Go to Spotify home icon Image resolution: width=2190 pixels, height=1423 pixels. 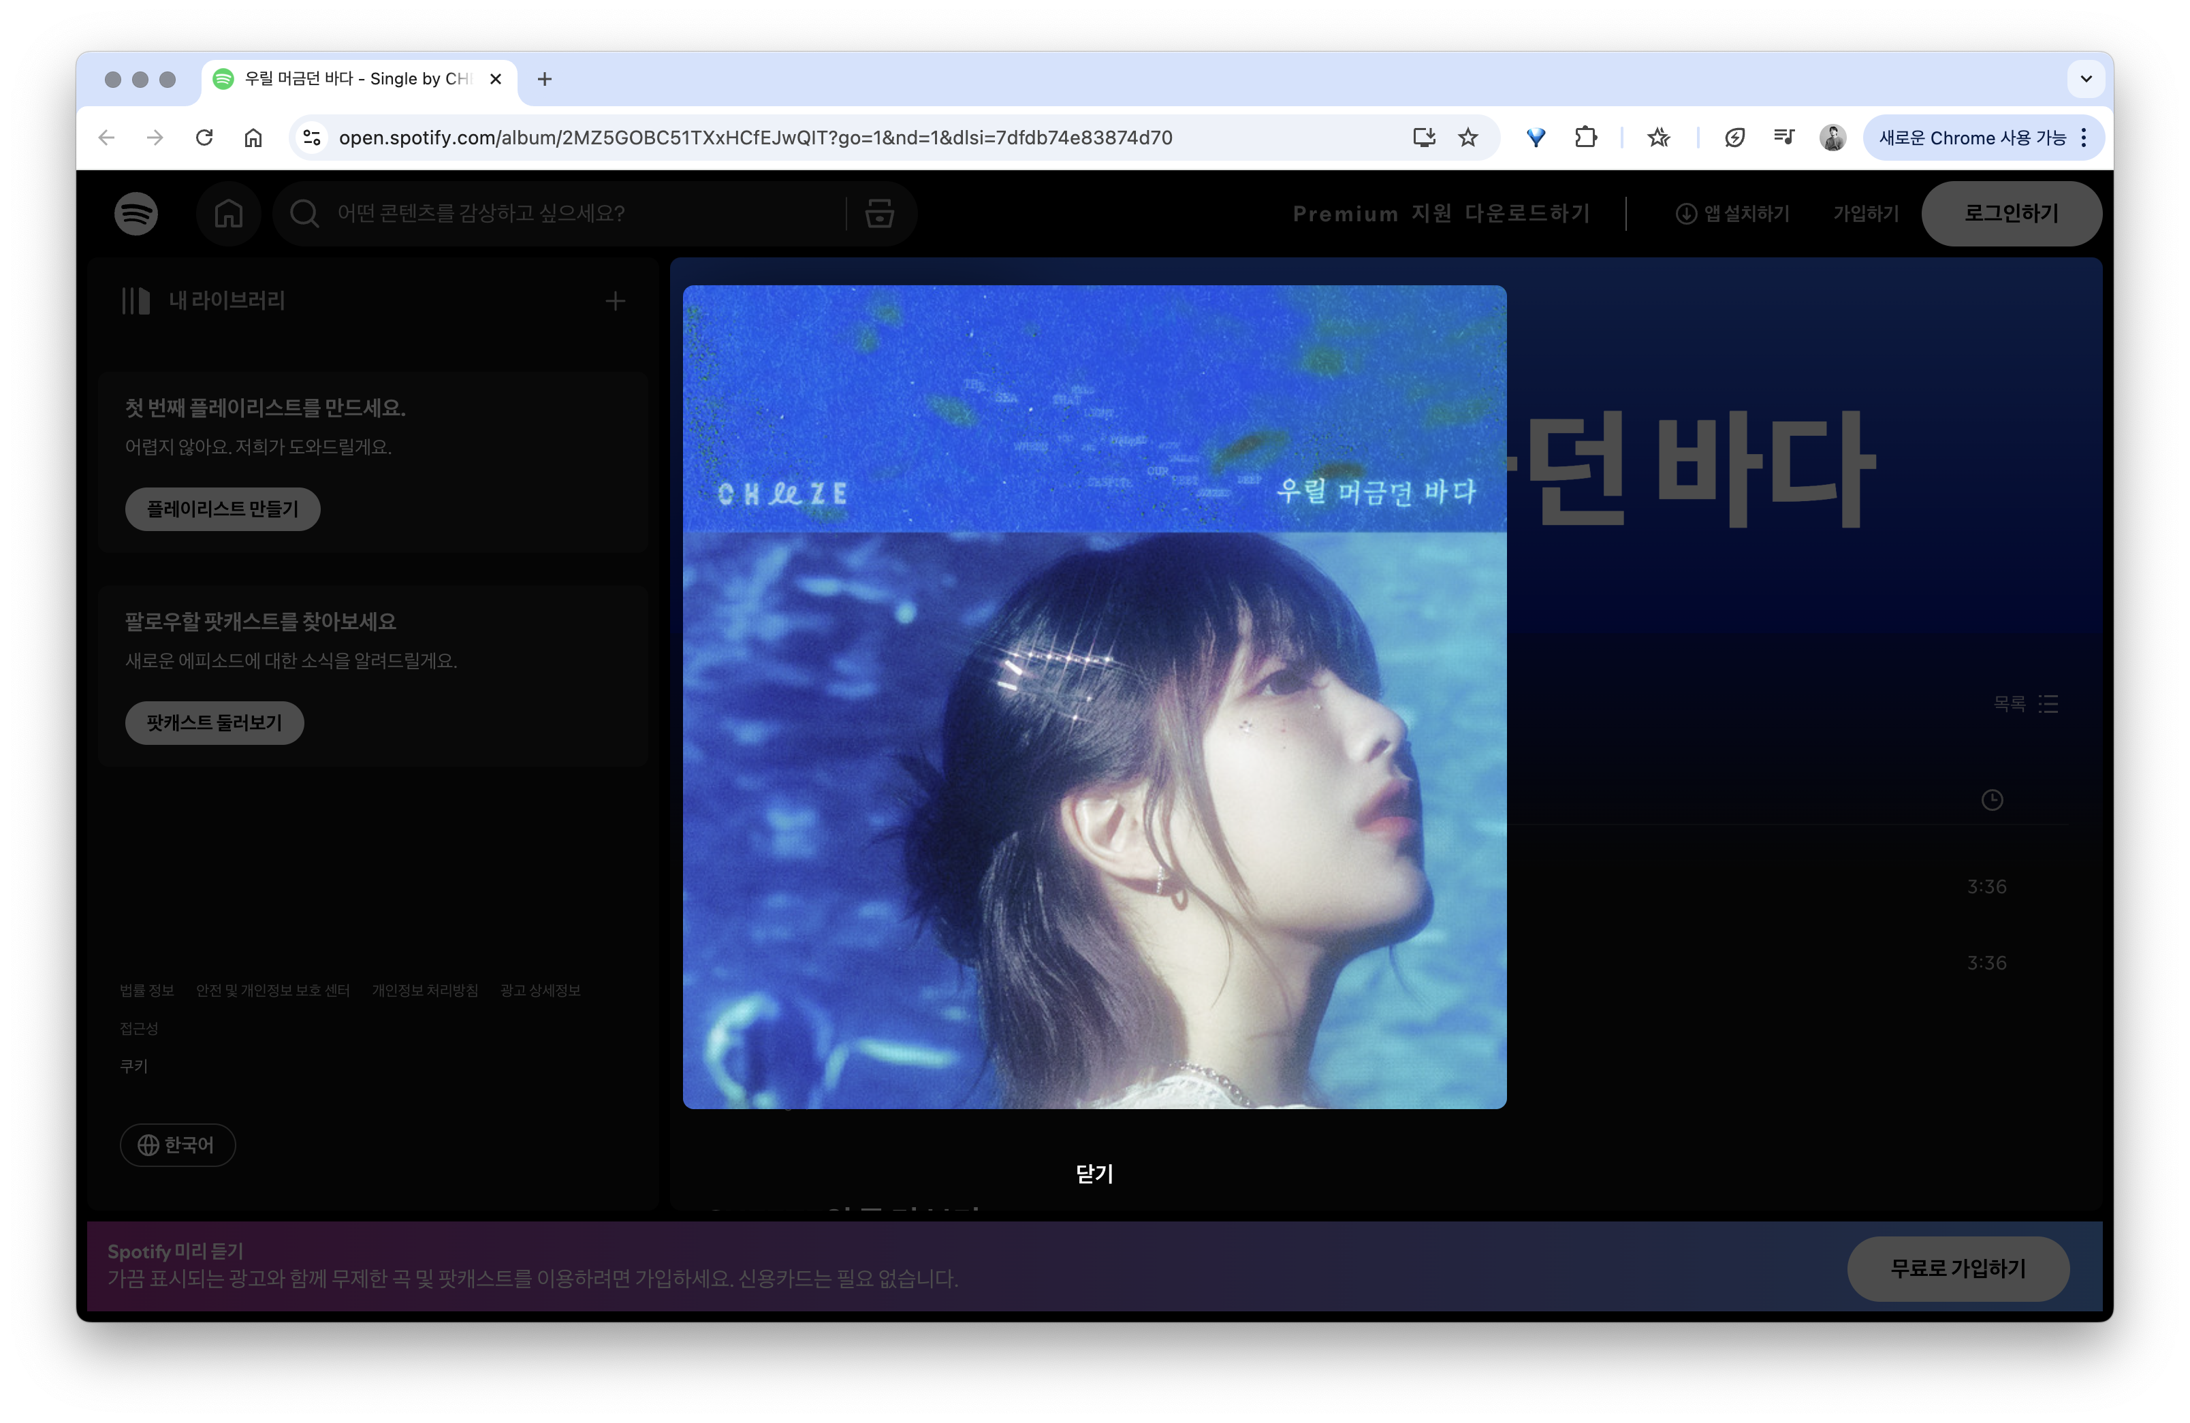point(228,213)
